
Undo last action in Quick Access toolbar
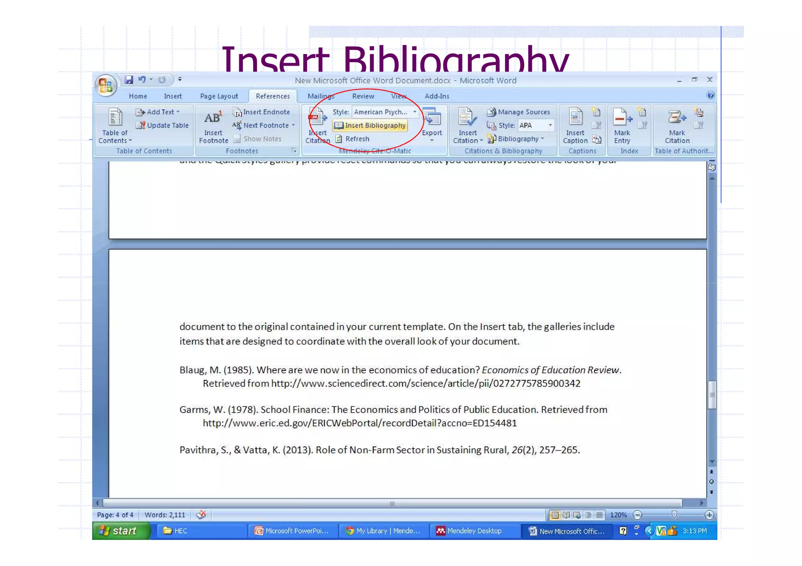click(x=142, y=80)
